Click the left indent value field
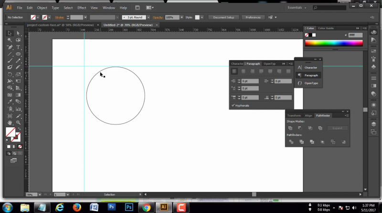 point(249,81)
